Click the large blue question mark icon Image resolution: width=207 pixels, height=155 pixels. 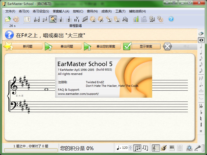(9, 35)
